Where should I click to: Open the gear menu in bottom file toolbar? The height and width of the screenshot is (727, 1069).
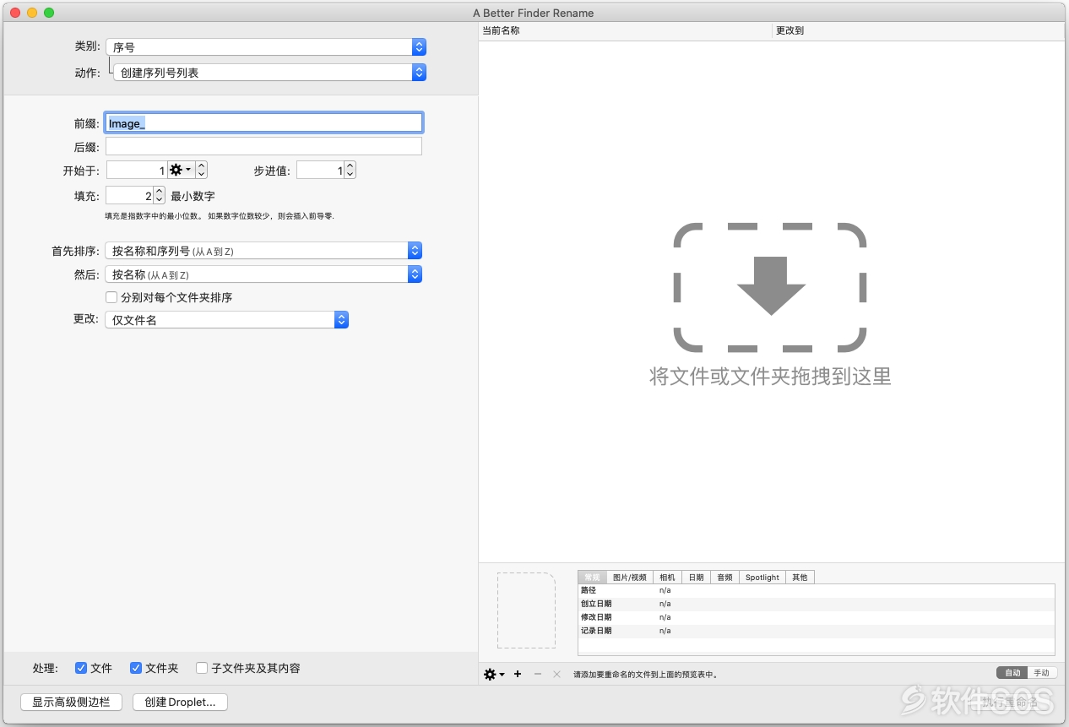(x=494, y=674)
